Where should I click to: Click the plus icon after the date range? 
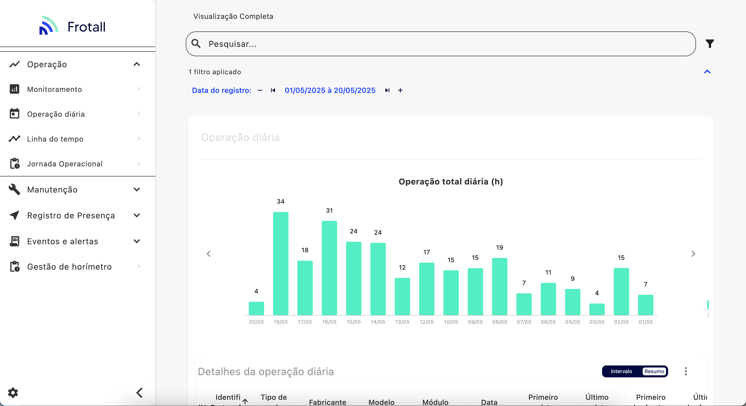tap(400, 90)
